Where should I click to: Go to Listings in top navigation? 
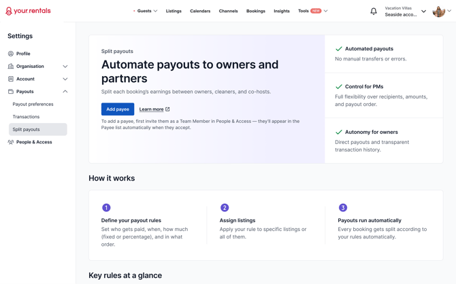174,11
